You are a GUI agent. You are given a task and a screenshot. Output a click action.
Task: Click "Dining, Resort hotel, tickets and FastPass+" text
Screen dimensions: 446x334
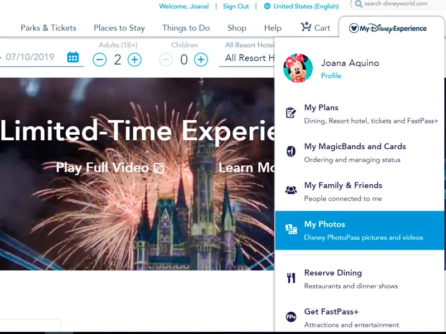coord(371,121)
